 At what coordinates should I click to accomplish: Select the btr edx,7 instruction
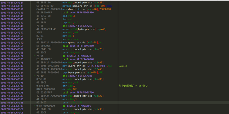tap(69, 86)
